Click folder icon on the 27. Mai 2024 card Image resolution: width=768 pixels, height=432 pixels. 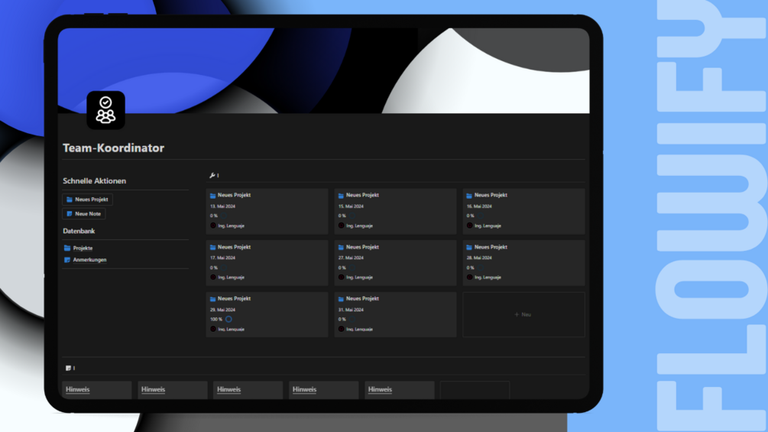(x=341, y=247)
